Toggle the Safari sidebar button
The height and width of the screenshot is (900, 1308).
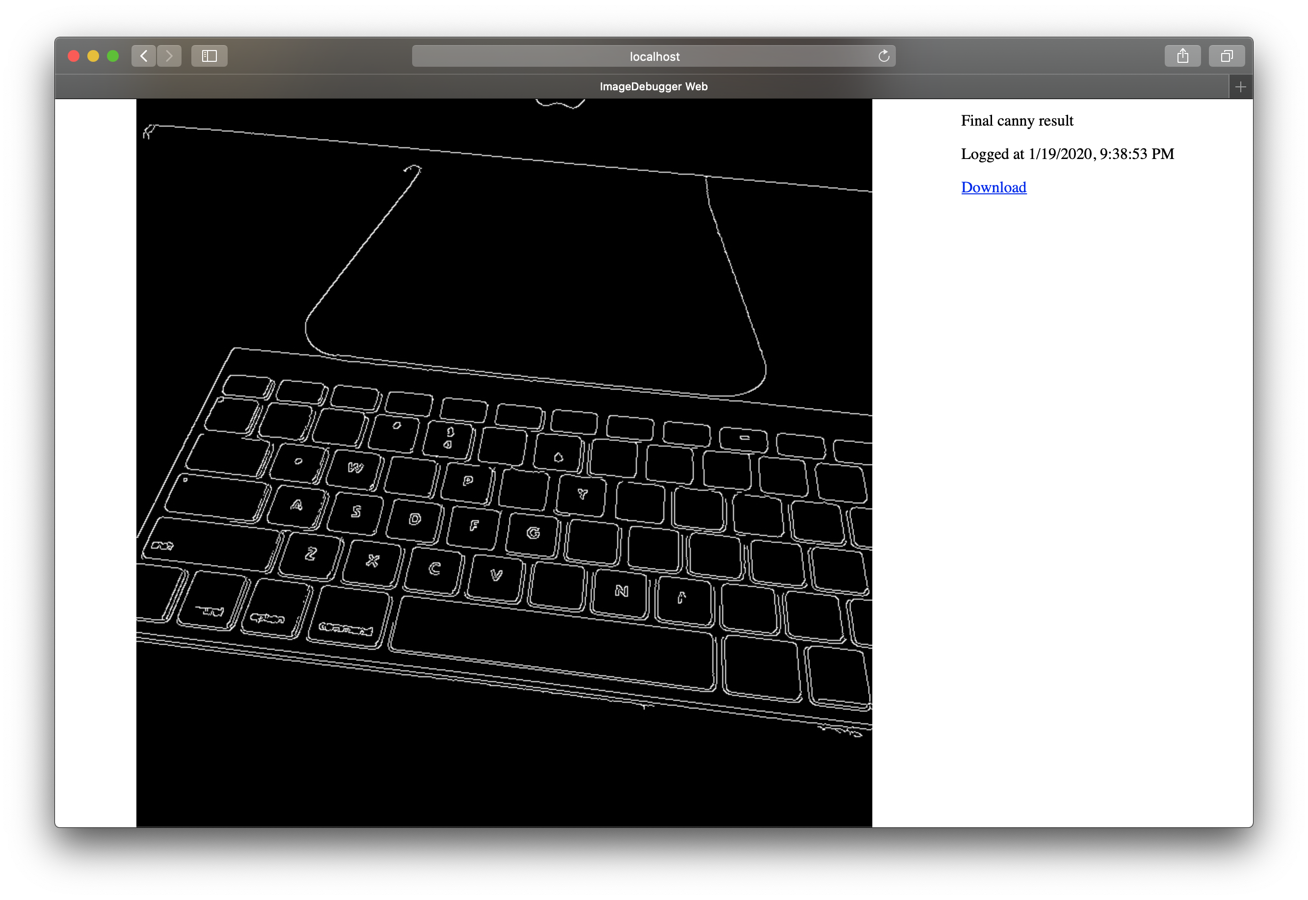point(209,56)
